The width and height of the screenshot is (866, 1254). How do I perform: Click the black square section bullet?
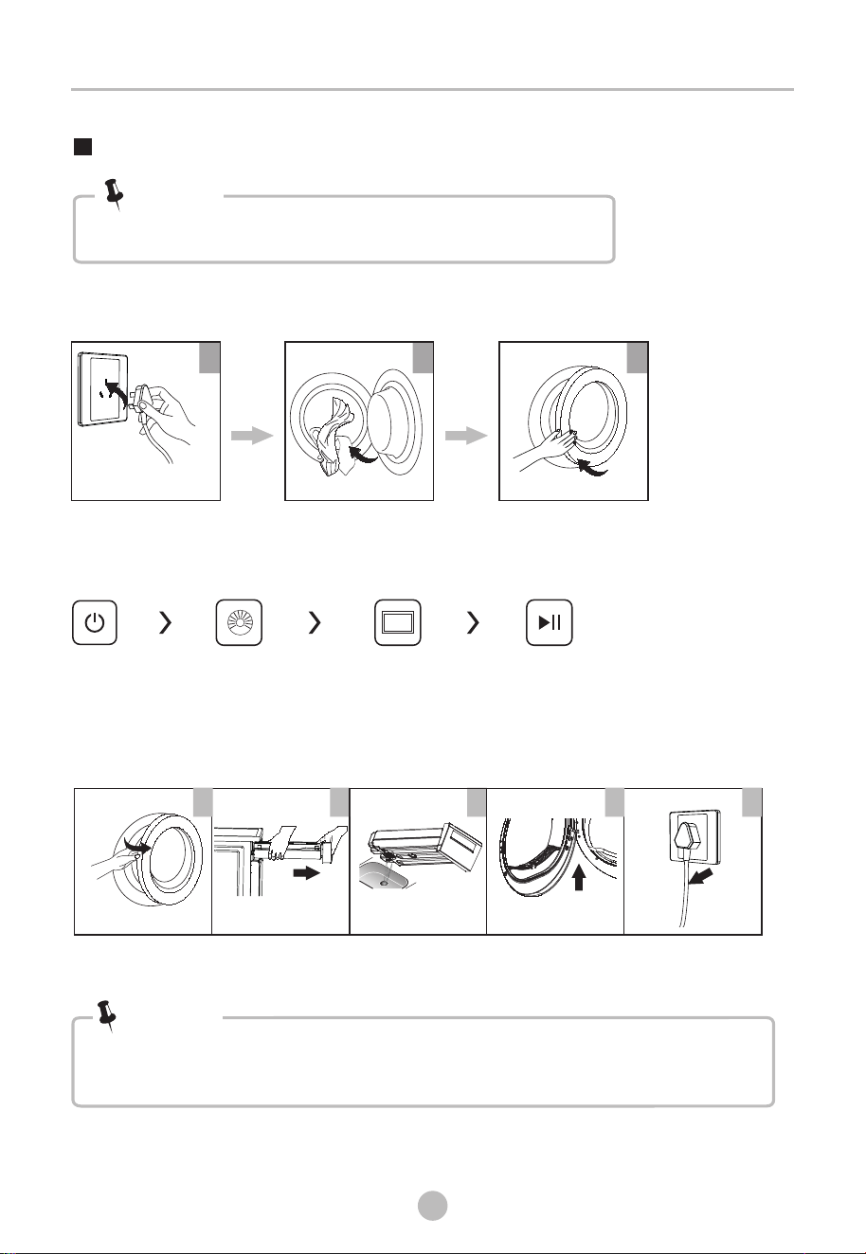[82, 149]
